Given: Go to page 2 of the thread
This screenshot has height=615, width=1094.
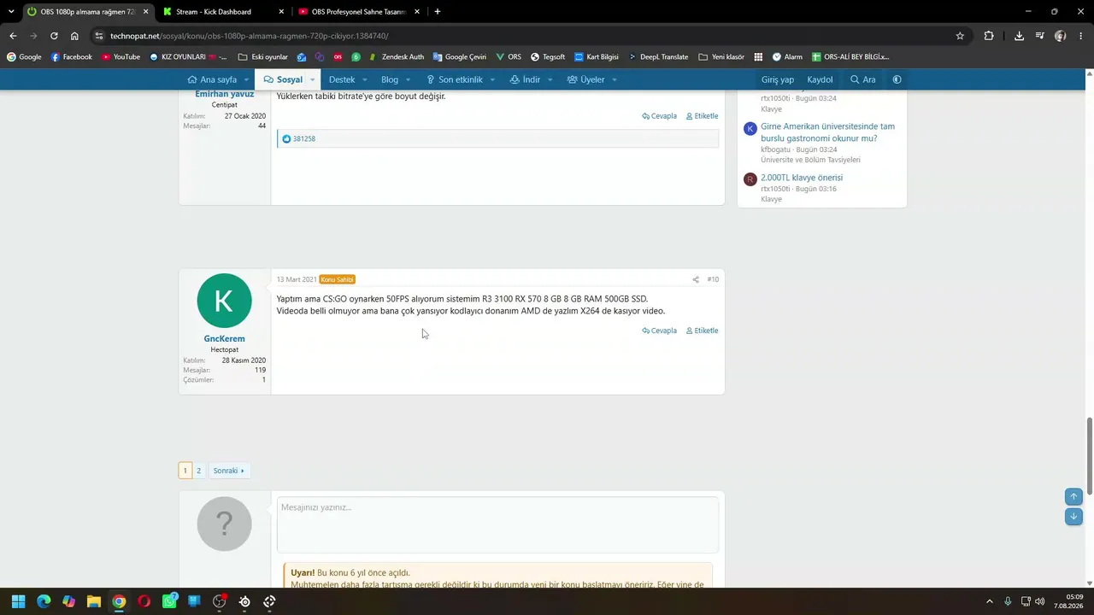Looking at the screenshot, I should click(x=198, y=471).
